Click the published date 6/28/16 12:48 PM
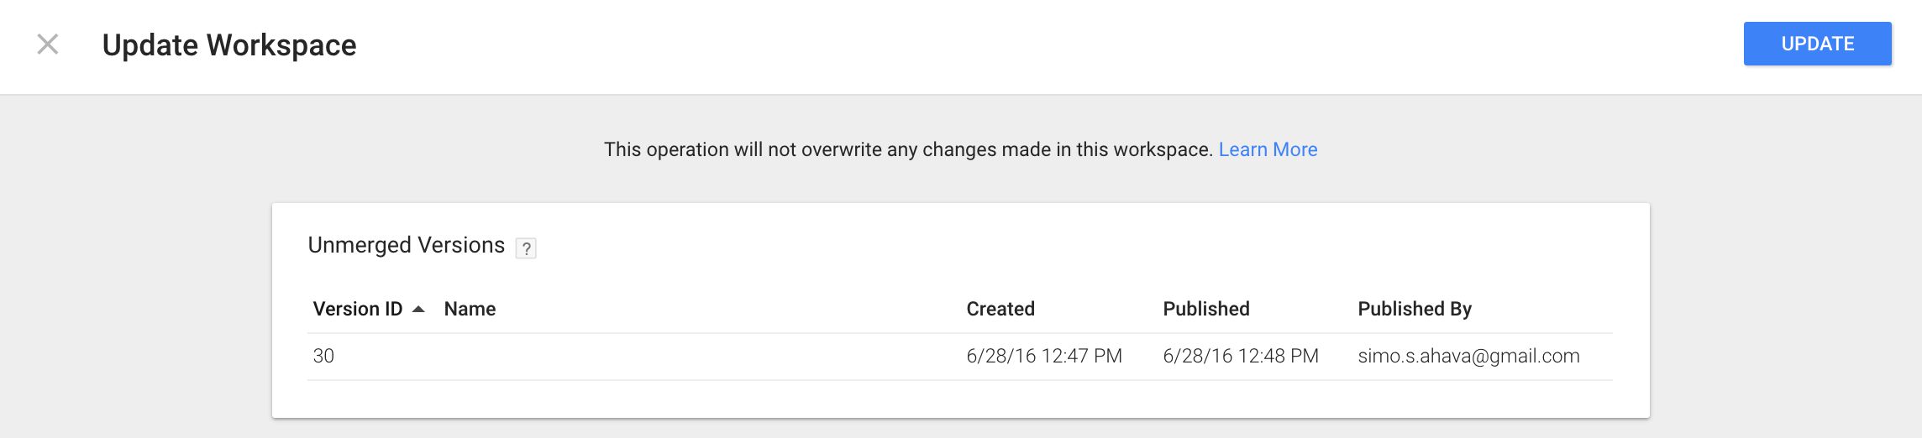Screen dimensions: 1922x438 [x=1241, y=356]
